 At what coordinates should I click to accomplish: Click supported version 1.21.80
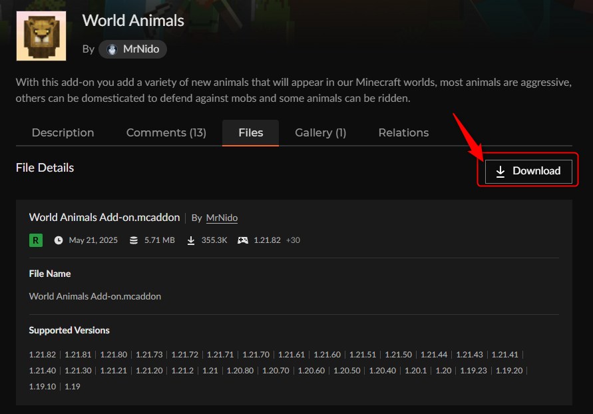click(x=113, y=355)
